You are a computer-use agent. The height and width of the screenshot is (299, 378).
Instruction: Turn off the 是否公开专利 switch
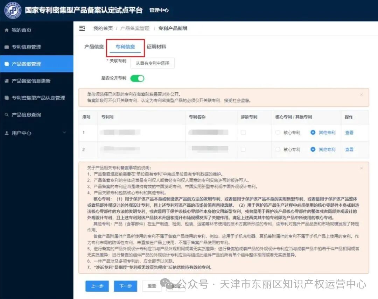(137, 78)
